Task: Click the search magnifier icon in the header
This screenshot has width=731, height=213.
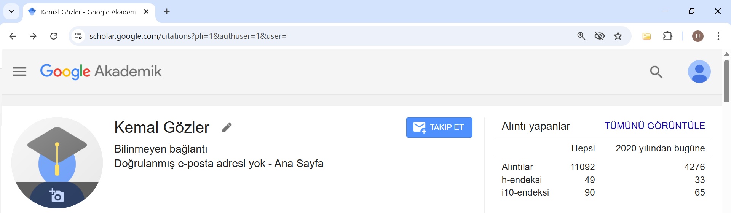Action: (x=656, y=72)
